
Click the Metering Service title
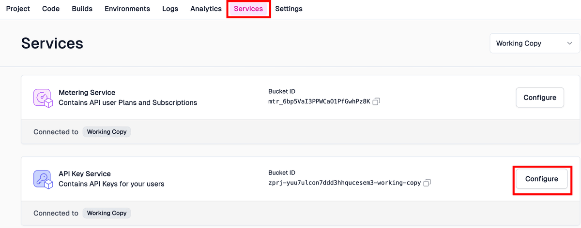(87, 92)
